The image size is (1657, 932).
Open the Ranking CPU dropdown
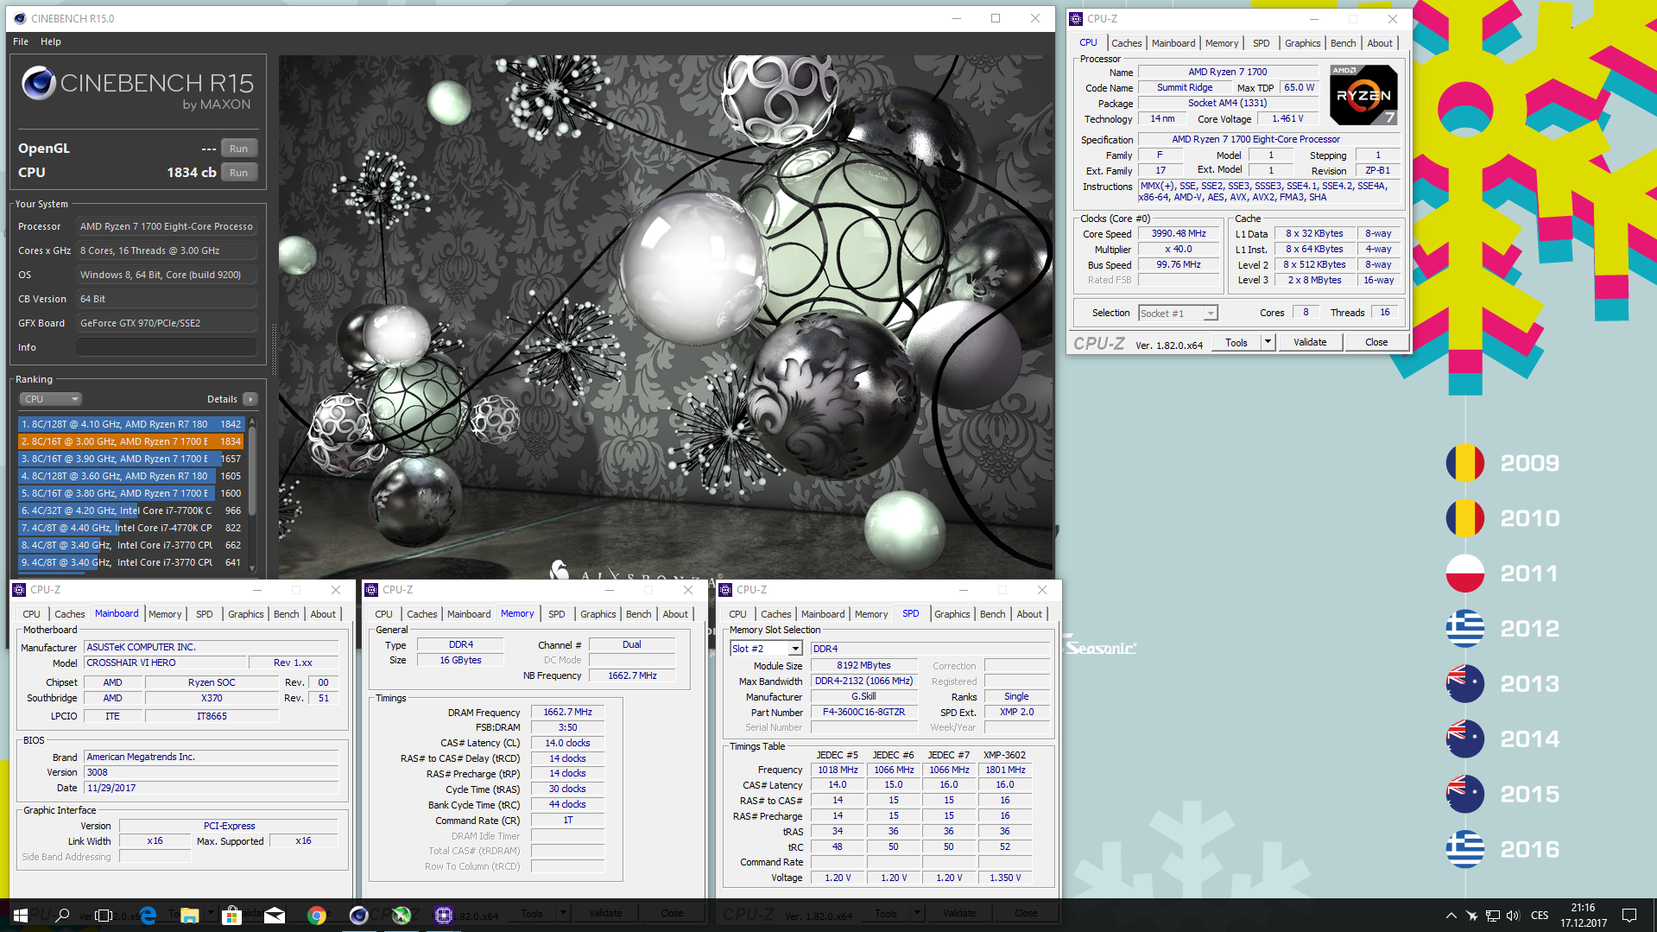point(50,399)
